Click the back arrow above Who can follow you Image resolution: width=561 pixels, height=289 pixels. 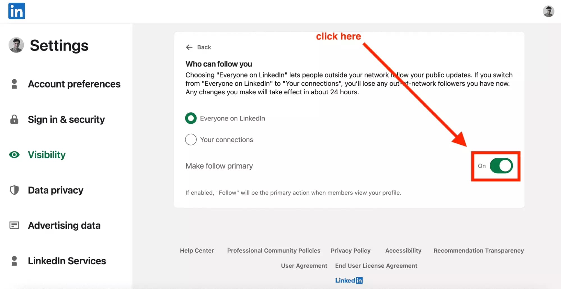pos(190,47)
